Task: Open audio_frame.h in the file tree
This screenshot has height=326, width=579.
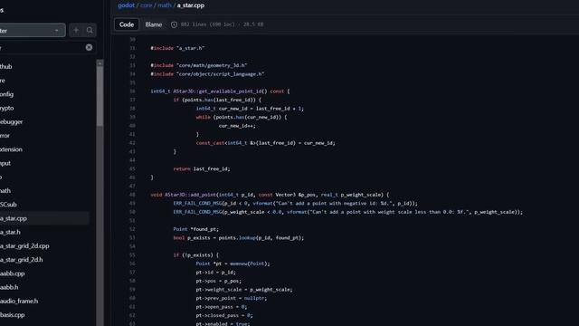Action: tap(19, 301)
